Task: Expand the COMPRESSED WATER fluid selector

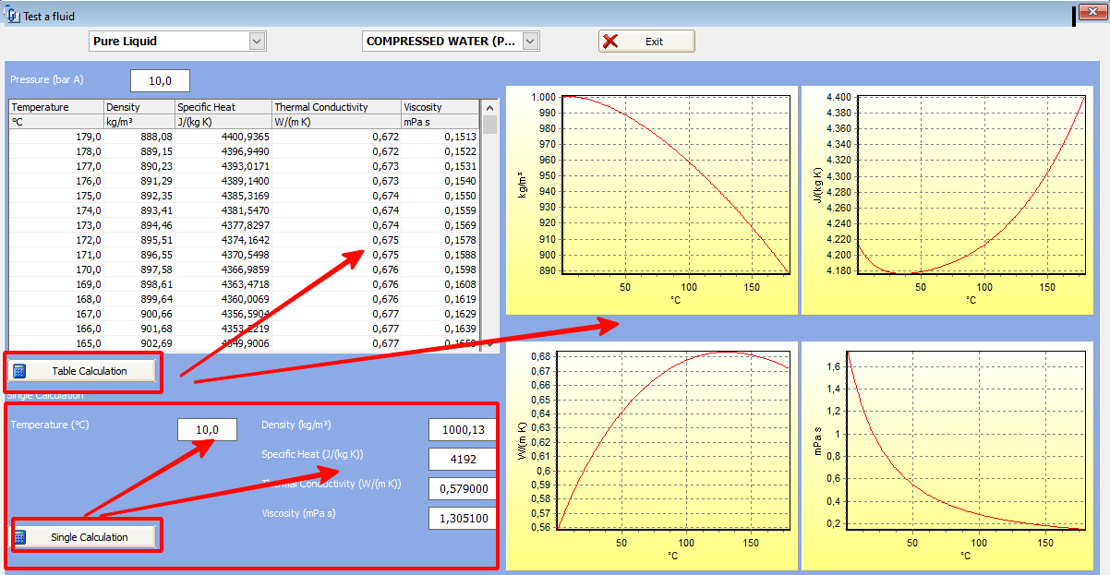Action: coord(530,41)
